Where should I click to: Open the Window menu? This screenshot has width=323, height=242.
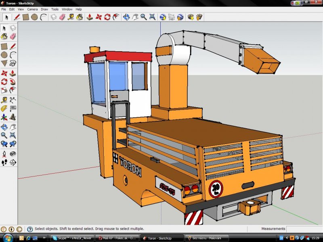pyautogui.click(x=67, y=9)
